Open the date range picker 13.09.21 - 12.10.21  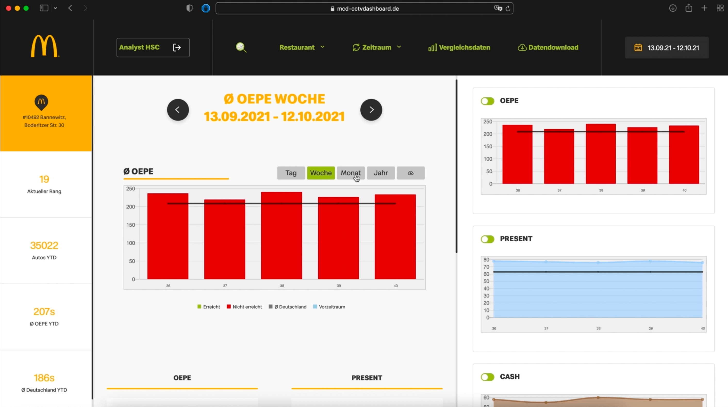point(667,47)
